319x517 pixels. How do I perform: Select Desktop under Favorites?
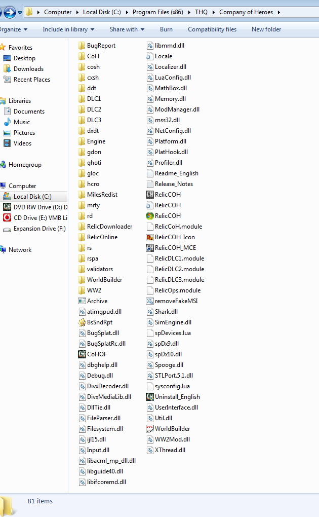[24, 58]
